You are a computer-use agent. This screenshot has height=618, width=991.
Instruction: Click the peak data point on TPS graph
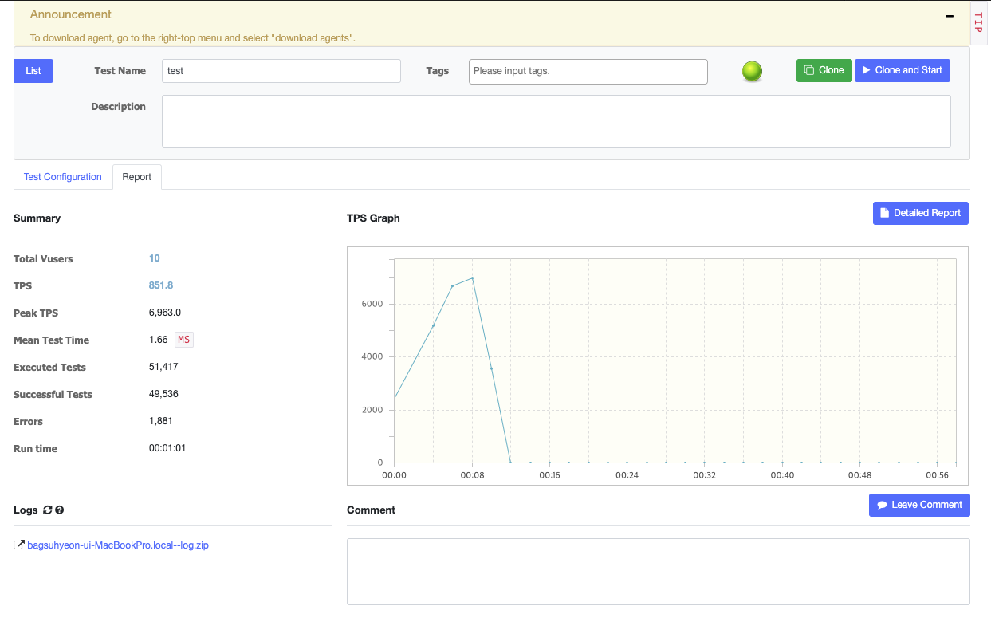[x=472, y=278]
